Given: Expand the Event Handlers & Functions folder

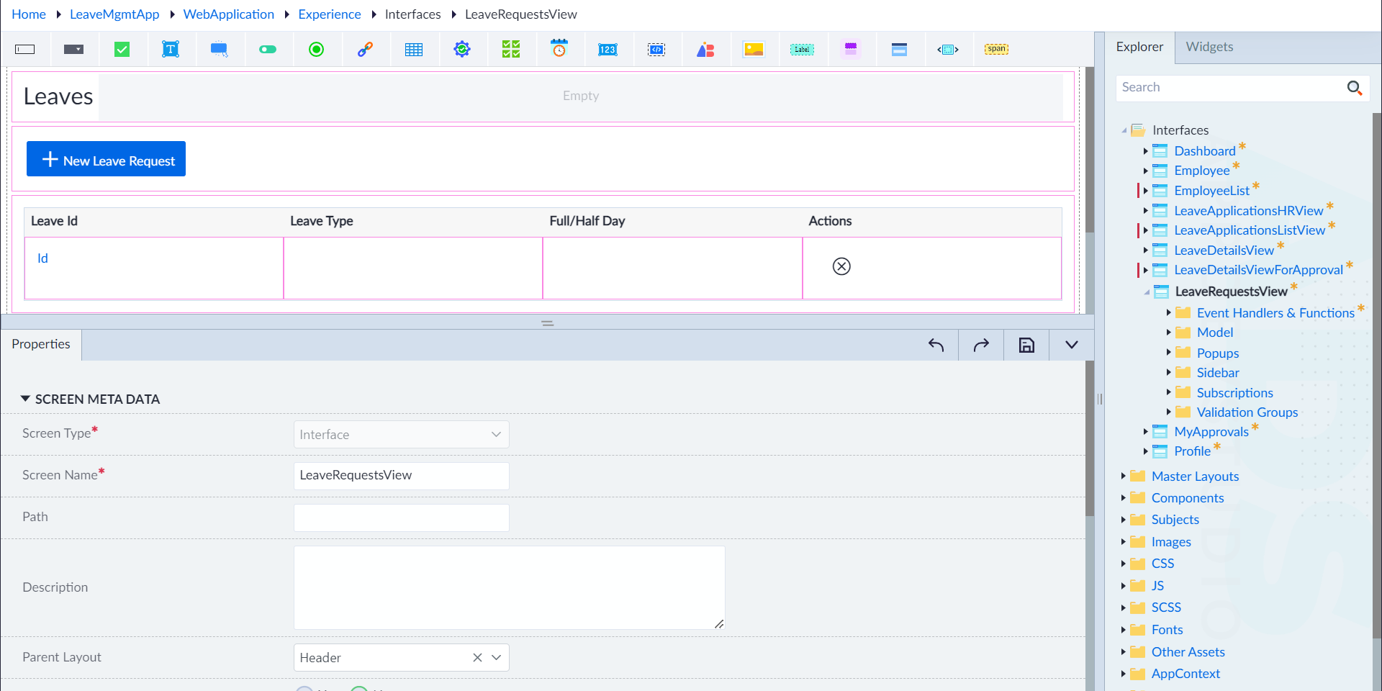Looking at the screenshot, I should pos(1168,312).
